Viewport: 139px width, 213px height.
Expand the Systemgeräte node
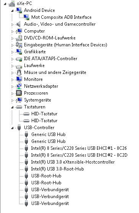tap(12, 100)
